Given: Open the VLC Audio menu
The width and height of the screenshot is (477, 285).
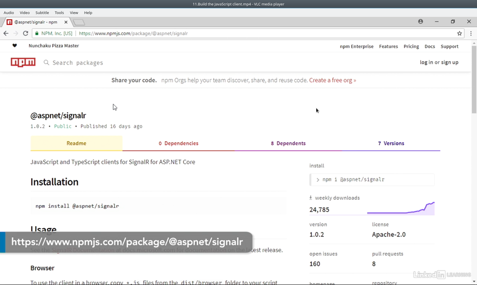Looking at the screenshot, I should tap(9, 13).
